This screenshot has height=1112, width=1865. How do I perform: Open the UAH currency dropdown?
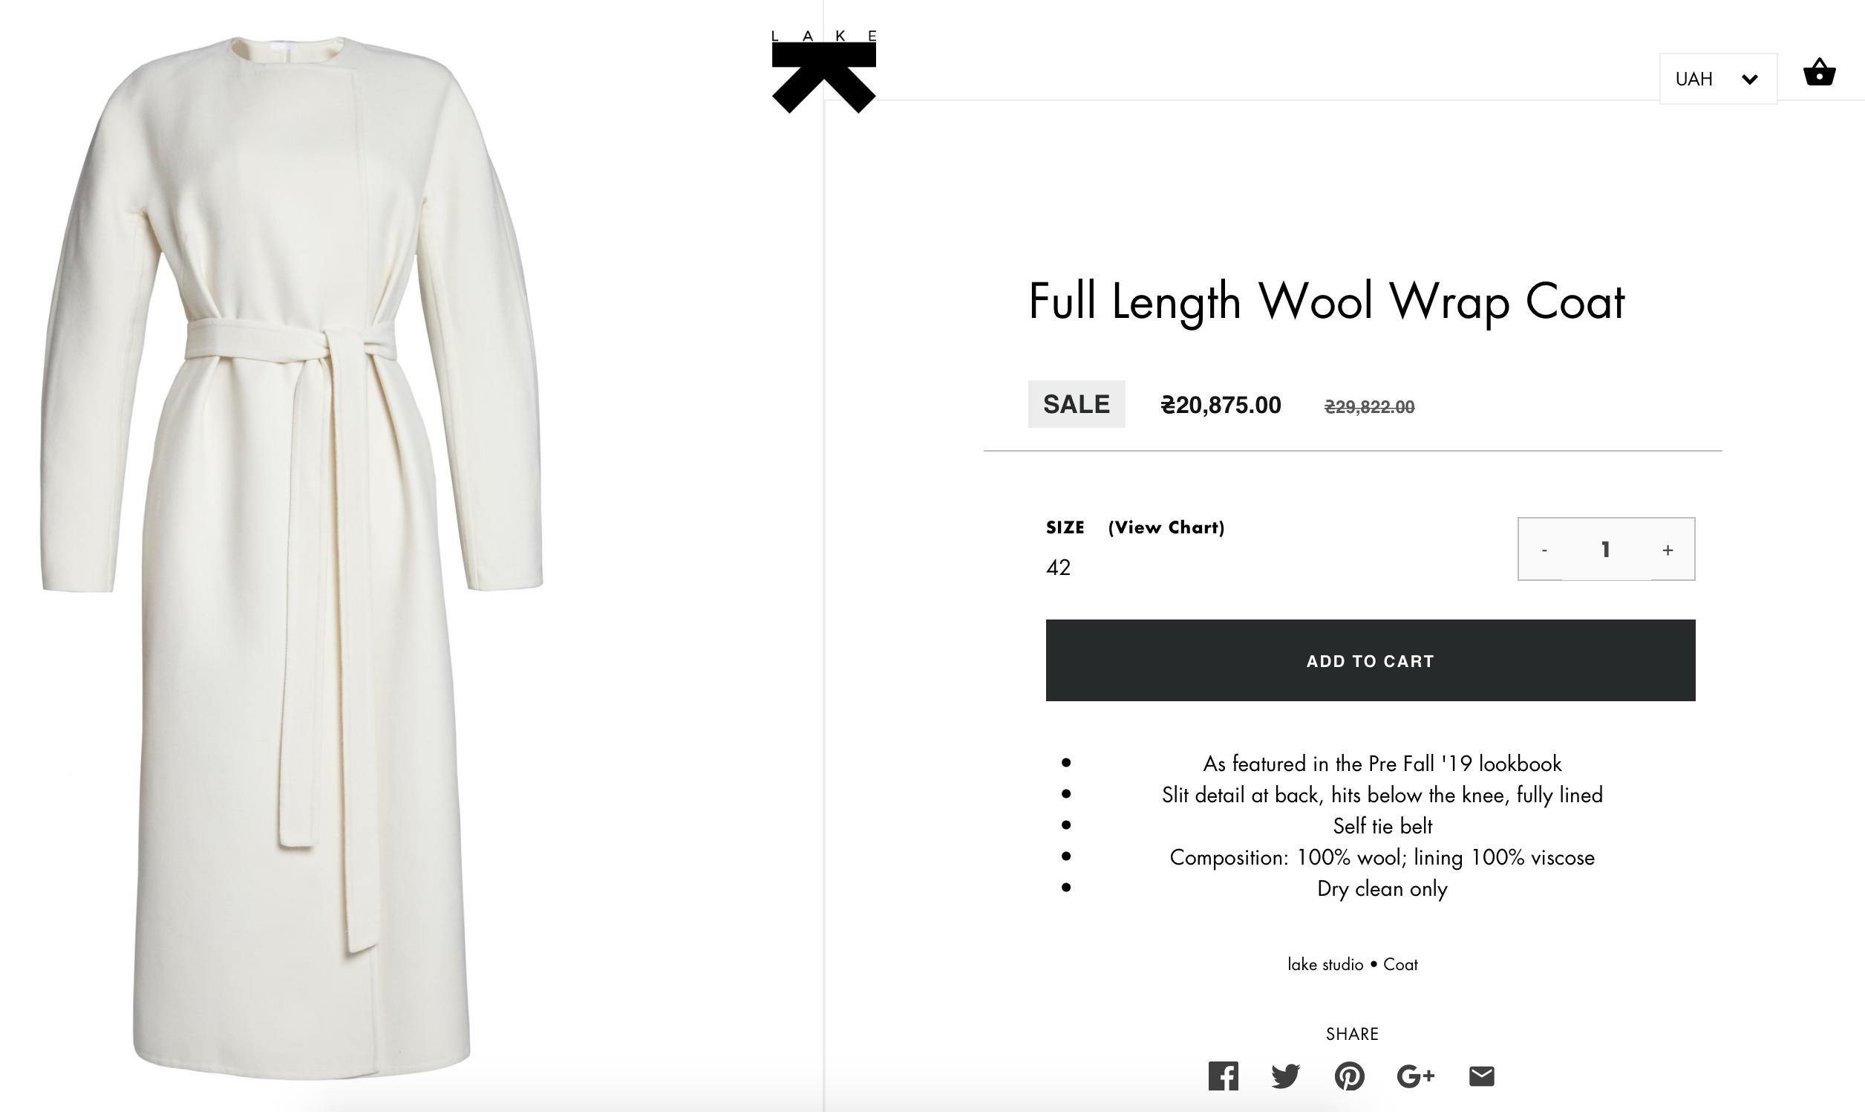pos(1717,79)
